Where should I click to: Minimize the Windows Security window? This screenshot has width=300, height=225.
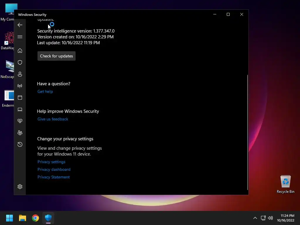point(215,14)
